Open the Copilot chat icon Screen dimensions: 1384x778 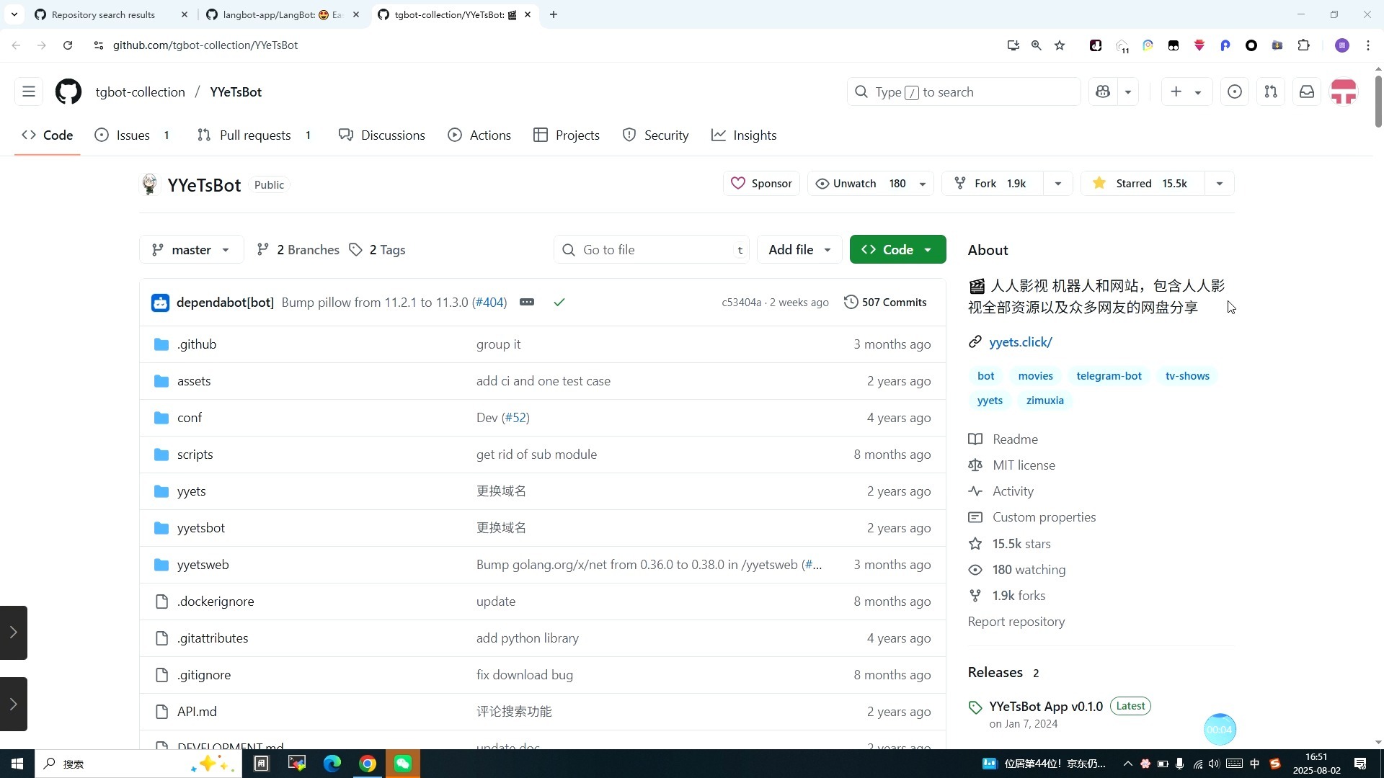1103,92
